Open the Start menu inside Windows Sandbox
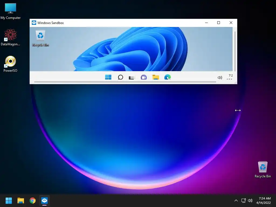The image size is (276, 207). (x=108, y=77)
